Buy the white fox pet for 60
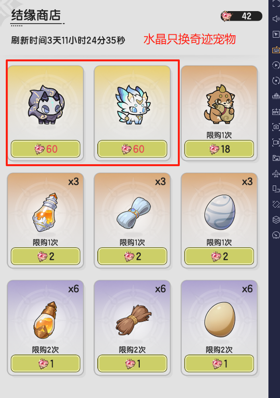 pos(133,149)
